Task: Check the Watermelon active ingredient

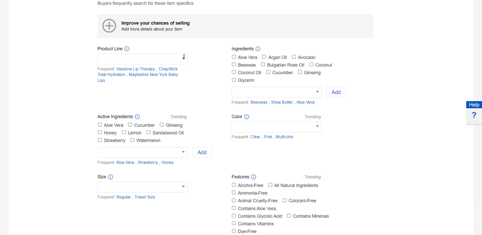Action: click(132, 140)
